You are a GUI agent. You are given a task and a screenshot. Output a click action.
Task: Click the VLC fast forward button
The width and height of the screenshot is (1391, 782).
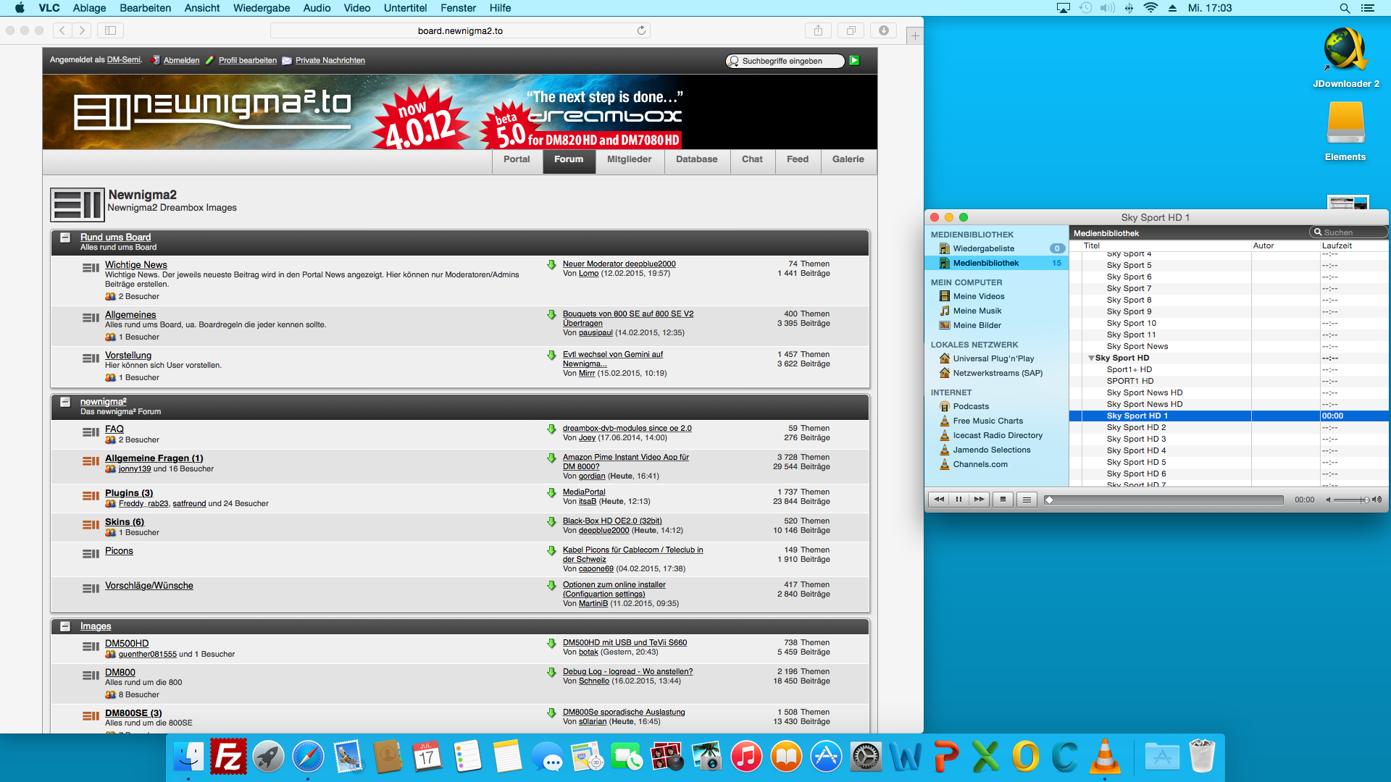point(979,500)
